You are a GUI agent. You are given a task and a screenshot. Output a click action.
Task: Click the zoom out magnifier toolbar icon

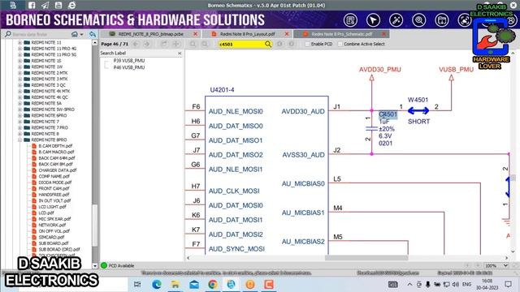pyautogui.click(x=205, y=44)
